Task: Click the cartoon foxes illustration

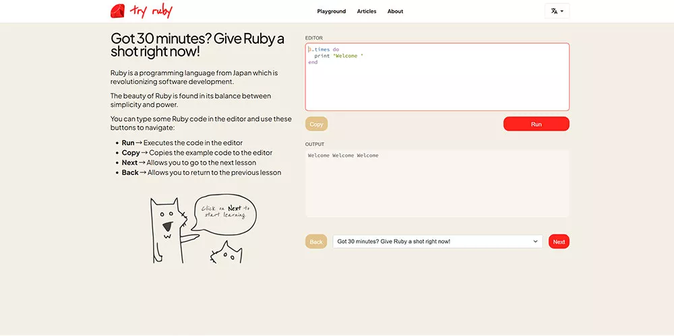Action: [x=203, y=228]
